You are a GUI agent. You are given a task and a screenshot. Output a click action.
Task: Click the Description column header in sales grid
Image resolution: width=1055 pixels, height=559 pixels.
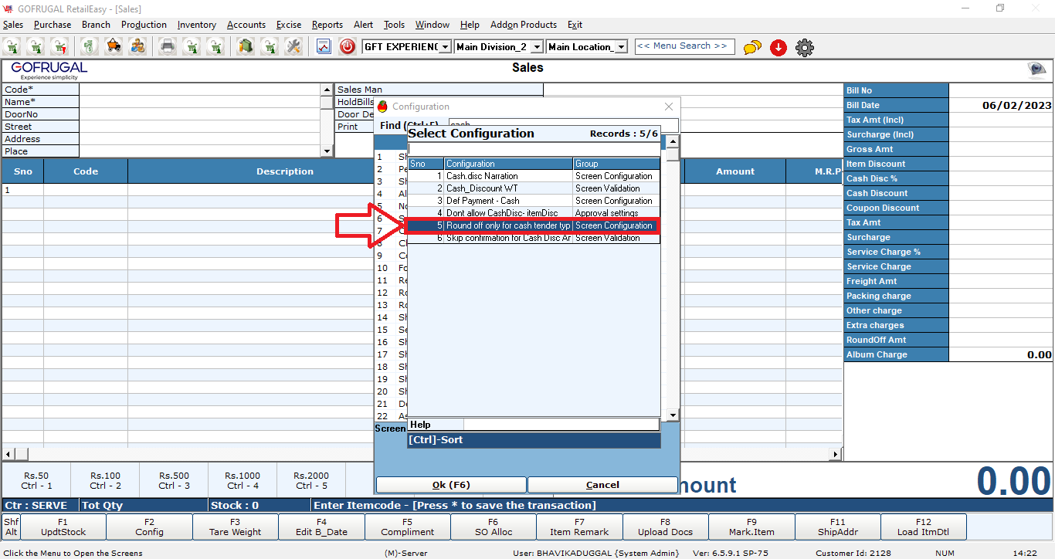click(x=285, y=171)
